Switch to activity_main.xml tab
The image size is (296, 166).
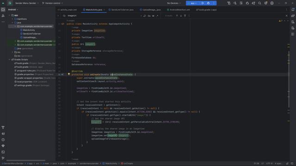pyautogui.click(x=68, y=10)
